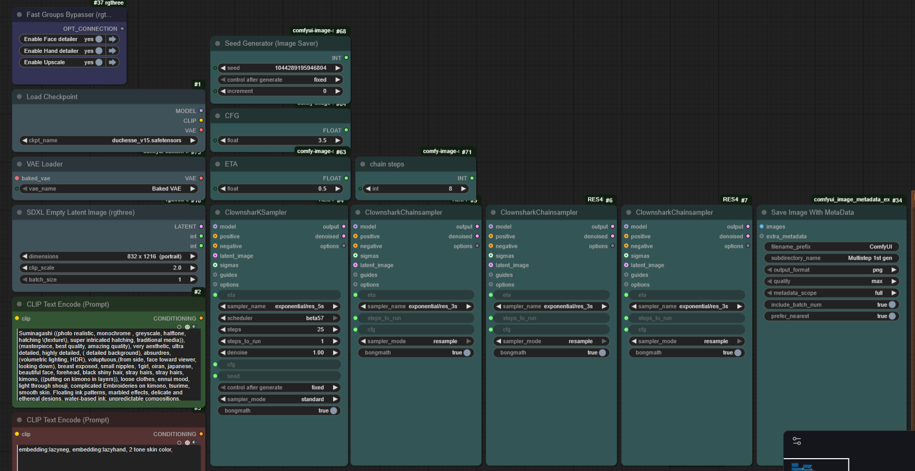Click the gear icon above the lazyneg prompt

pos(187,443)
